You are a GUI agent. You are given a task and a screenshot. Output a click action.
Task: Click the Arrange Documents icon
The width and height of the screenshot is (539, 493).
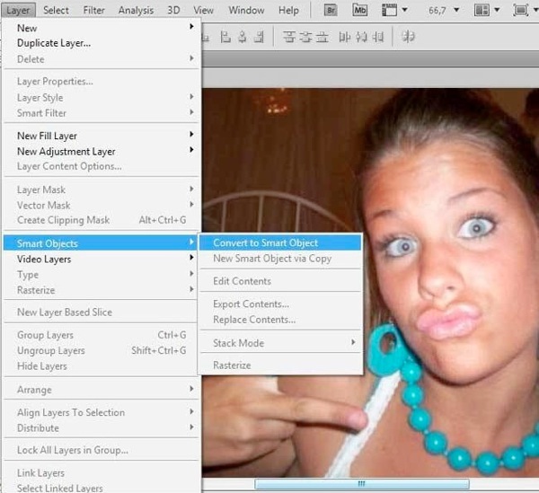pyautogui.click(x=482, y=11)
